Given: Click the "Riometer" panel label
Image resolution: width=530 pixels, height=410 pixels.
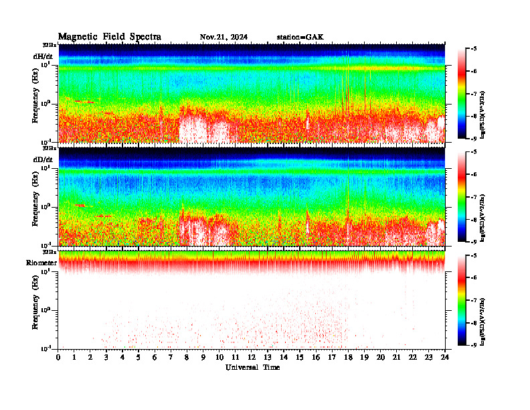Looking at the screenshot, I should point(41,263).
